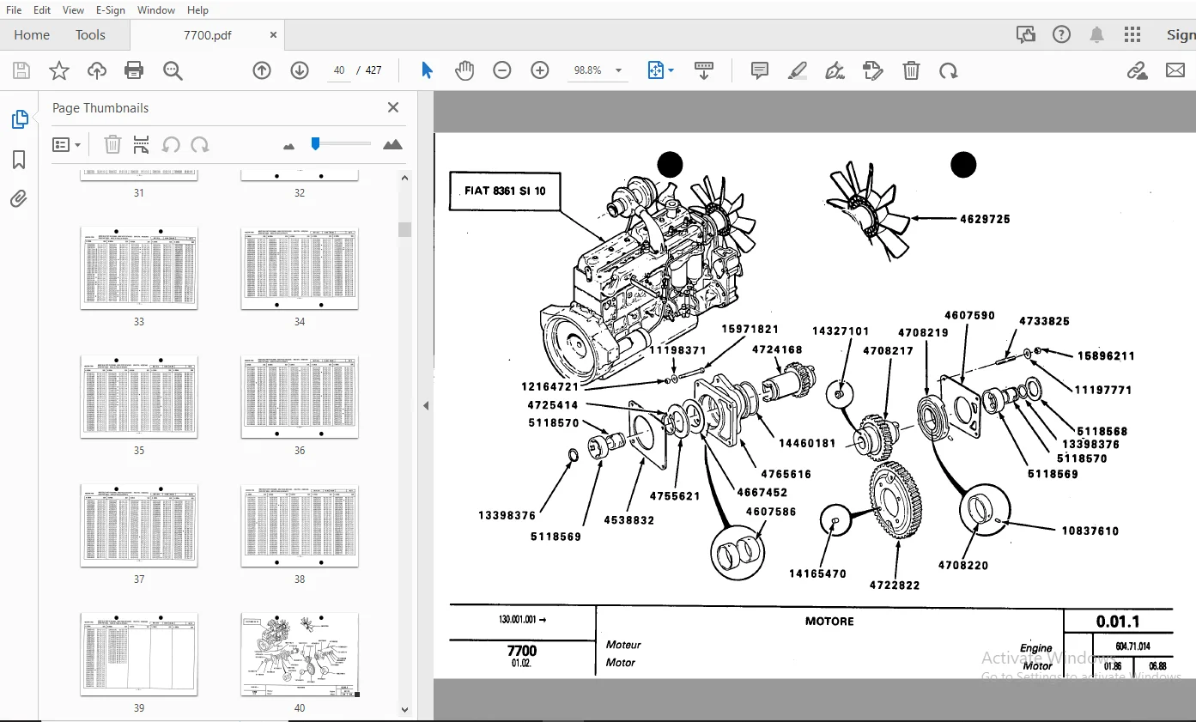Close the Page Thumbnails panel

[x=393, y=107]
